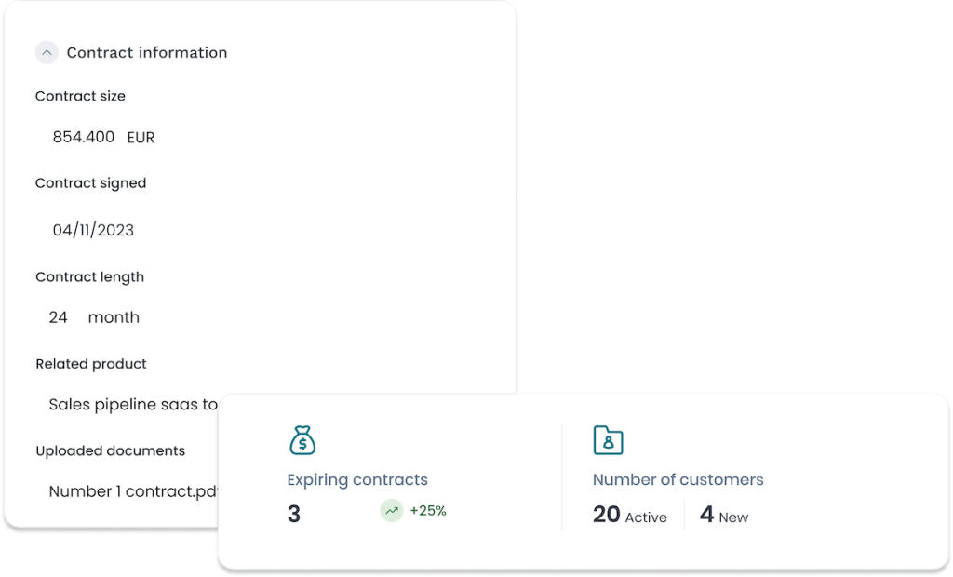
Task: Open the month unit dropdown
Action: coord(114,317)
